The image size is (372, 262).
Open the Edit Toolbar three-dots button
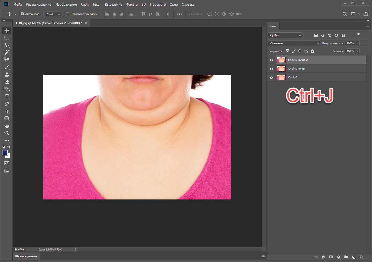click(7, 140)
